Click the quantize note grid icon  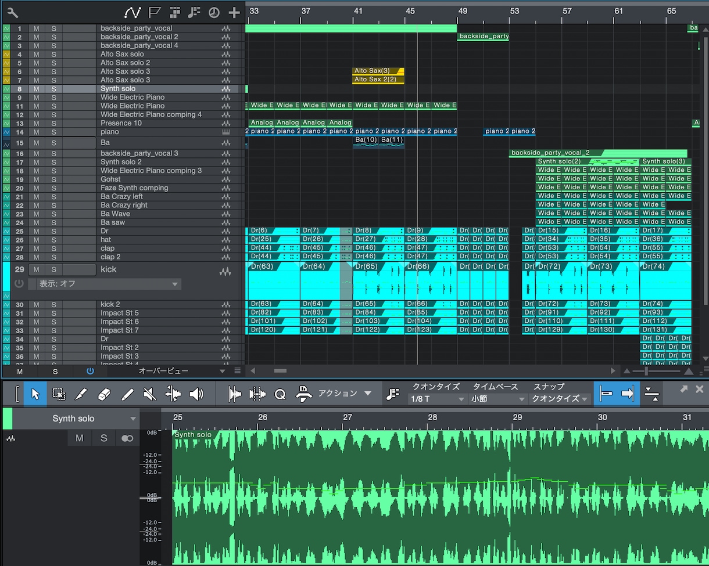(x=393, y=394)
